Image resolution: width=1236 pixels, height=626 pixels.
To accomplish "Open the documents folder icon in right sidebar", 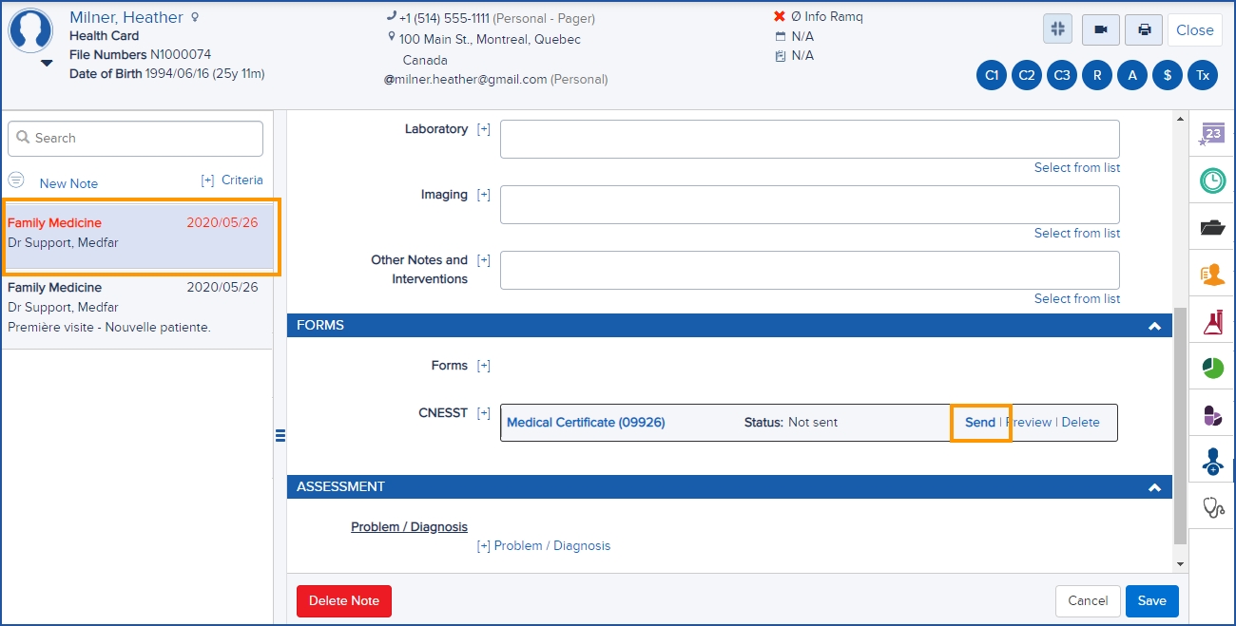I will (1211, 227).
